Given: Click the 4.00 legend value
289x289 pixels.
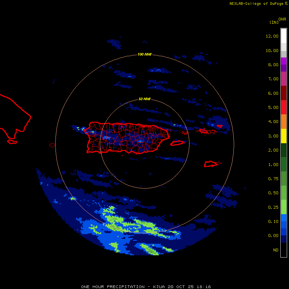Looking at the screenshot, I should 273,122.
